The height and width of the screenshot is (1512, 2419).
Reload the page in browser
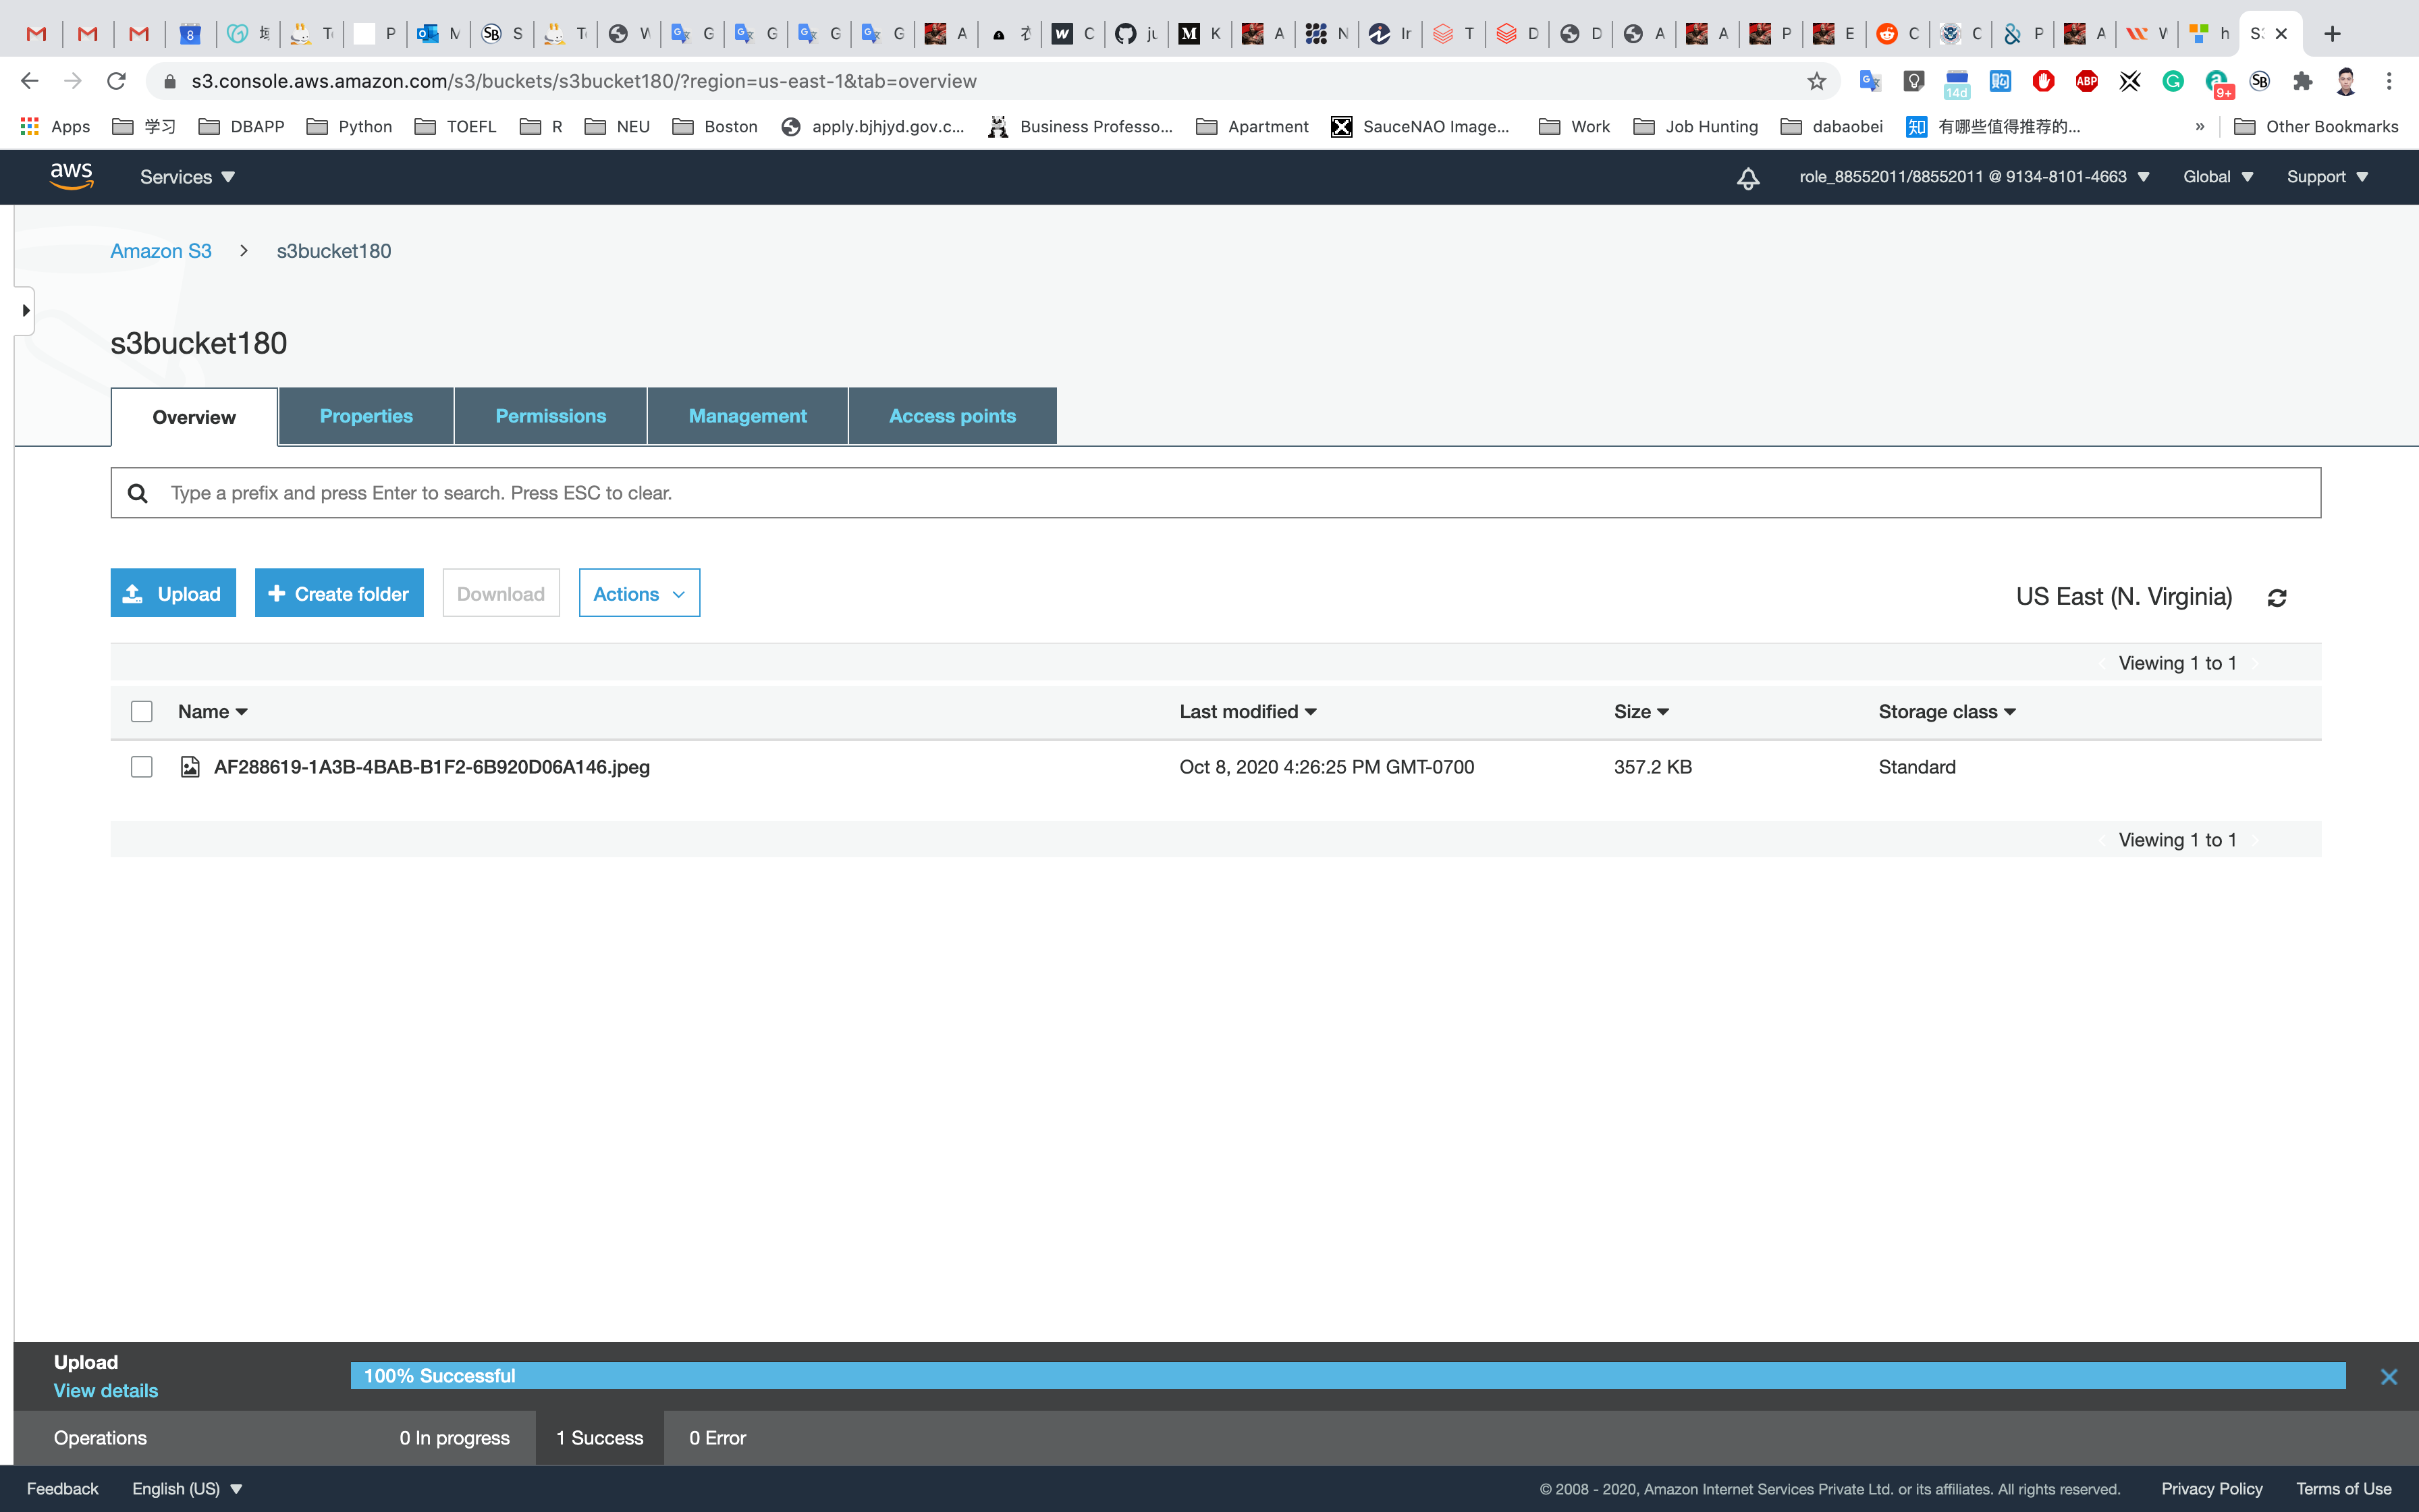116,81
